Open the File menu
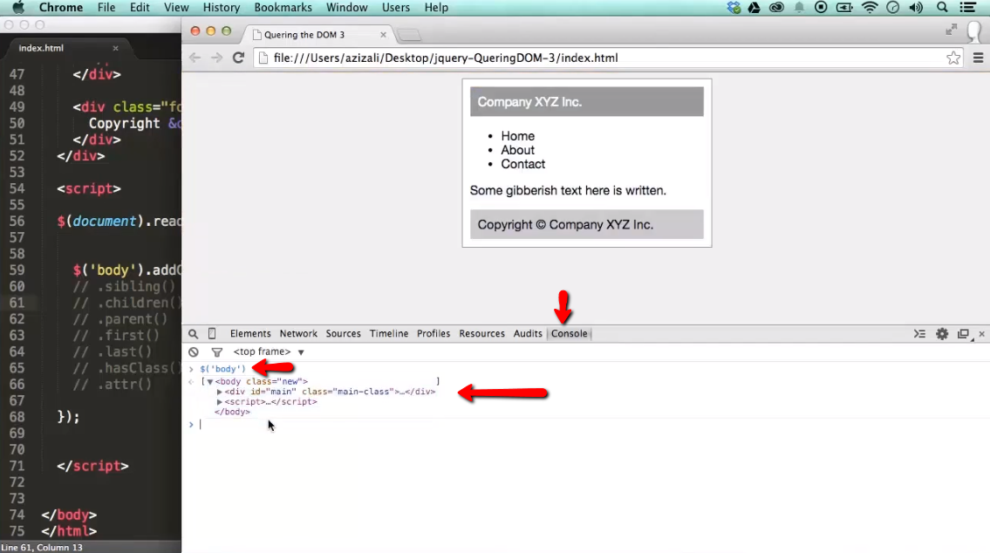990x553 pixels. [106, 8]
